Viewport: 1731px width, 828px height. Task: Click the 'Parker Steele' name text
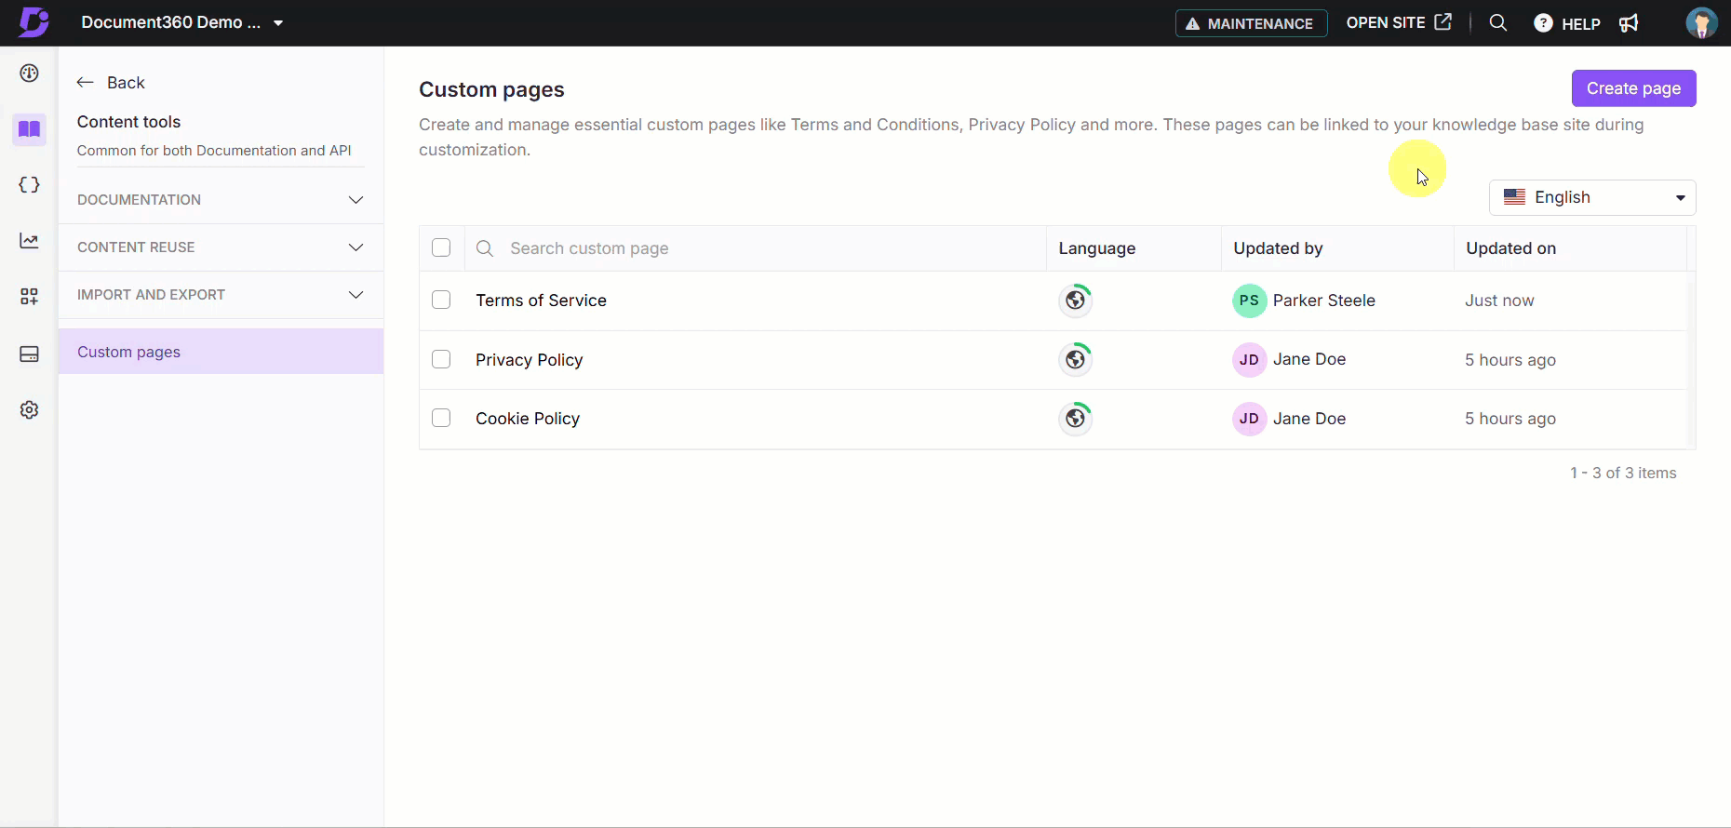1323,300
